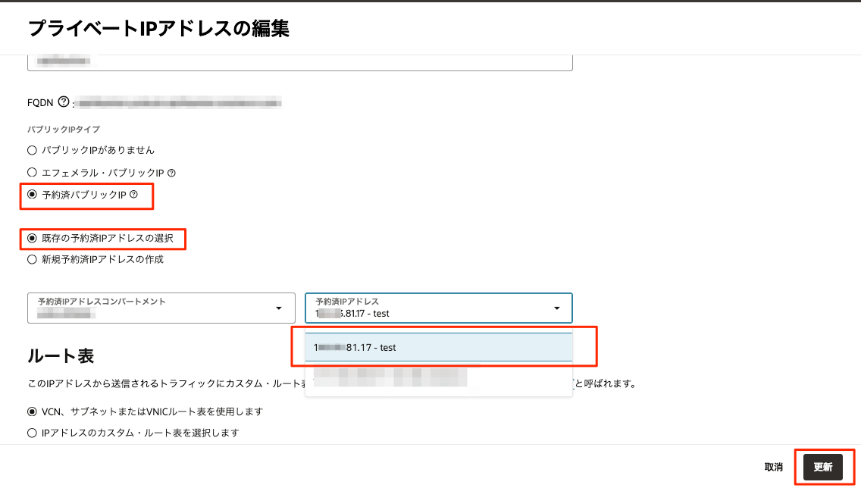861x488 pixels.
Task: Open help icon beside 予約済パブリックIP
Action: (133, 194)
